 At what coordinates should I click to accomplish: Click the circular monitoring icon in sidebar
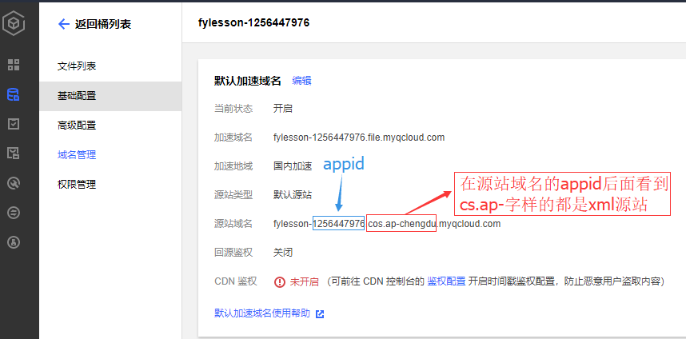[14, 183]
